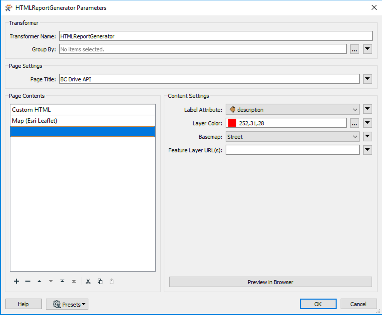Expand the Page Title options arrow
Viewport: 382px width, 315px height.
[367, 79]
